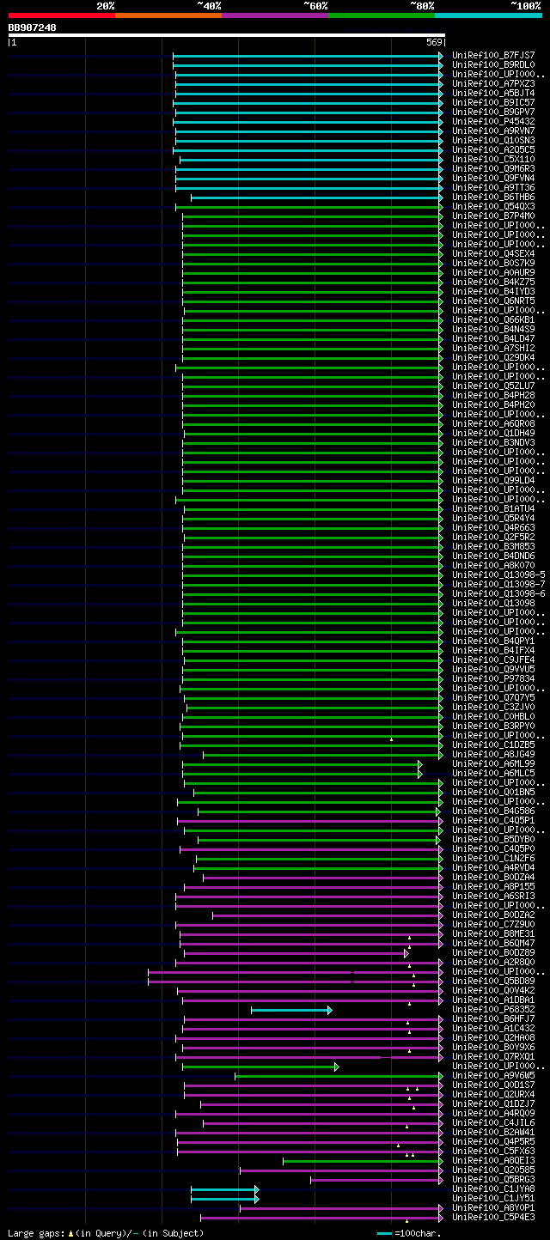The width and height of the screenshot is (550, 1240).
Task: Select hit label UniRef100_C5P4E3
Action: 493,1217
